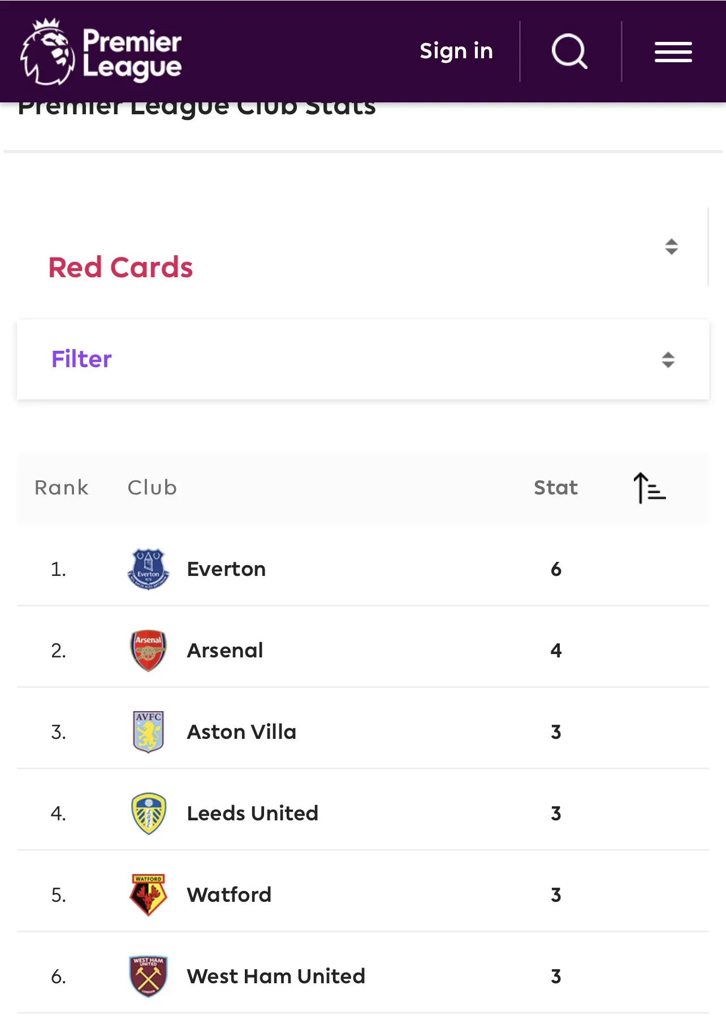Click the Premier League lion logo
Viewport: 726px width, 1024px height.
pyautogui.click(x=48, y=52)
